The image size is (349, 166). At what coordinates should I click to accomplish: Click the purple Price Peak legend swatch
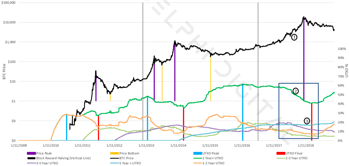click(x=31, y=153)
